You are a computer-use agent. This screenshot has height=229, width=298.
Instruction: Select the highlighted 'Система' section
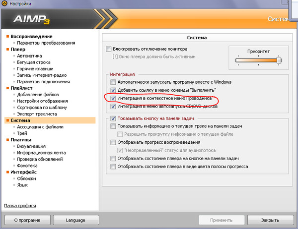tap(50, 120)
